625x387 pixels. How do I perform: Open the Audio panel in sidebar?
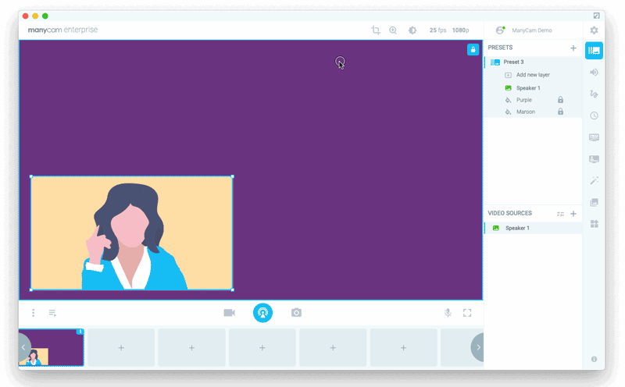click(x=594, y=72)
